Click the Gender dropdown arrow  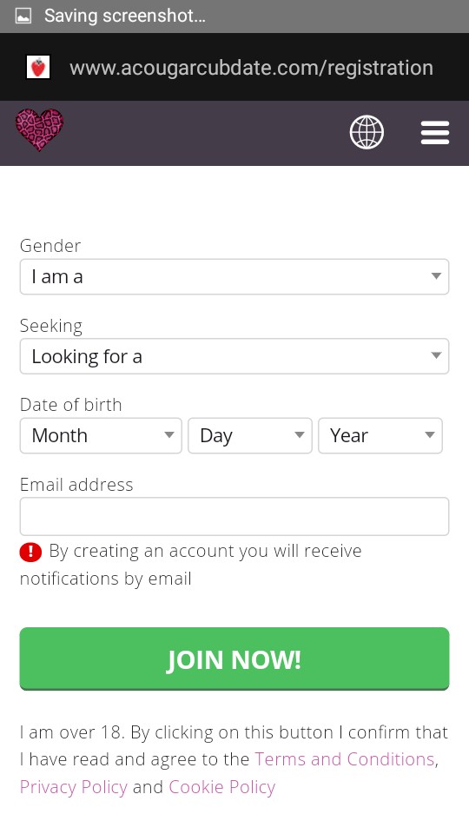tap(436, 276)
